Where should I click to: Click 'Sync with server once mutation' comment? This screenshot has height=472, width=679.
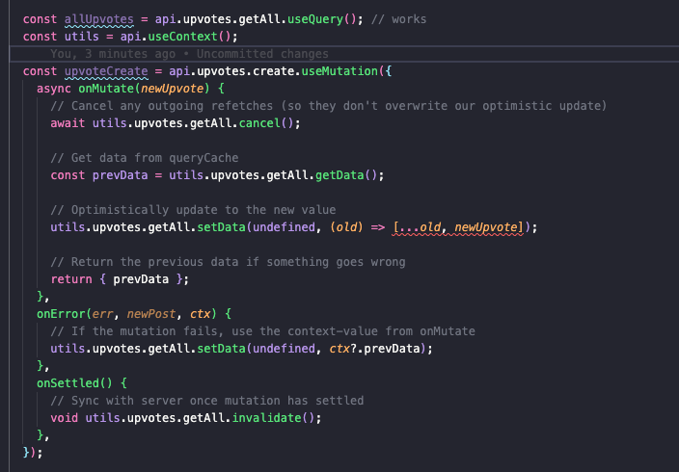point(207,400)
